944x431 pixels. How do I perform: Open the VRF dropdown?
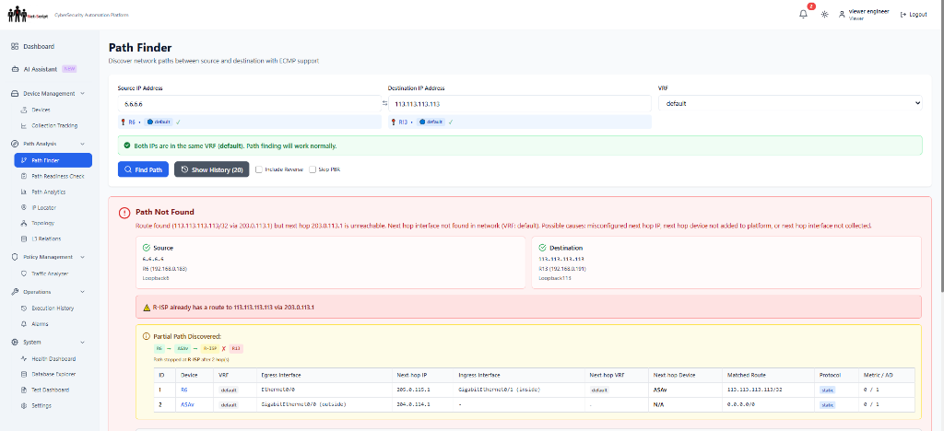(x=790, y=103)
